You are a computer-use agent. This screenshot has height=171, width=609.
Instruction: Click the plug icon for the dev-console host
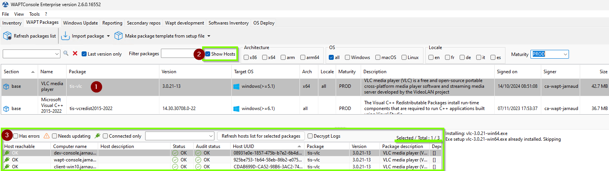7,153
